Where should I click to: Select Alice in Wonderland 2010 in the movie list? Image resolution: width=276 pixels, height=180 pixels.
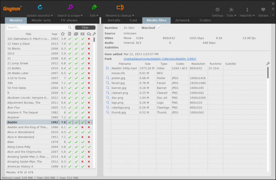(x=28, y=132)
